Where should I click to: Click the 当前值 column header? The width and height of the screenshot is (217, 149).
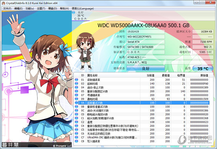tap(150, 75)
